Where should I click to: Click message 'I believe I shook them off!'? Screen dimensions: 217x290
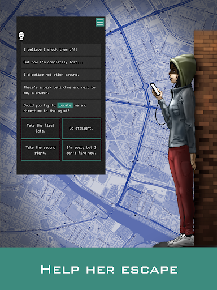click(x=61, y=50)
